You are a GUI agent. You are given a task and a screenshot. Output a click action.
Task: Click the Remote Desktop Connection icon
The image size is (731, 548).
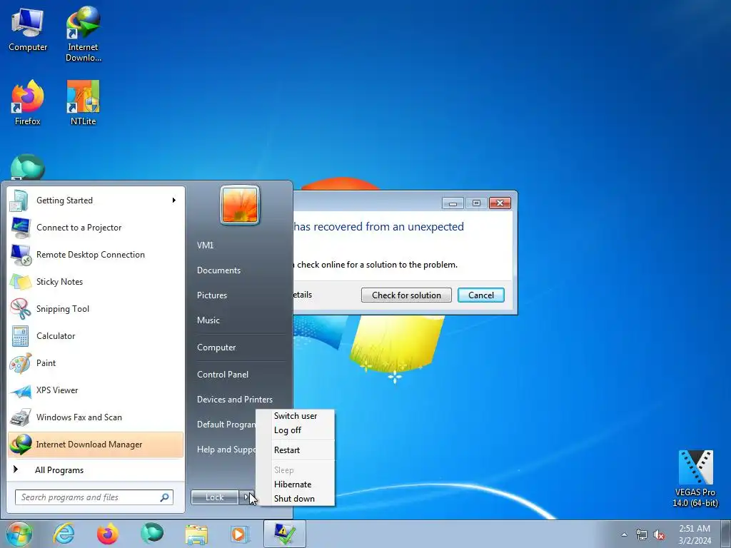coord(19,255)
